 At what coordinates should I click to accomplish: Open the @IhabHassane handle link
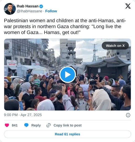[29, 11]
